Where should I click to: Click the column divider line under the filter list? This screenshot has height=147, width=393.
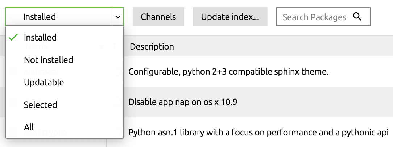point(107,143)
